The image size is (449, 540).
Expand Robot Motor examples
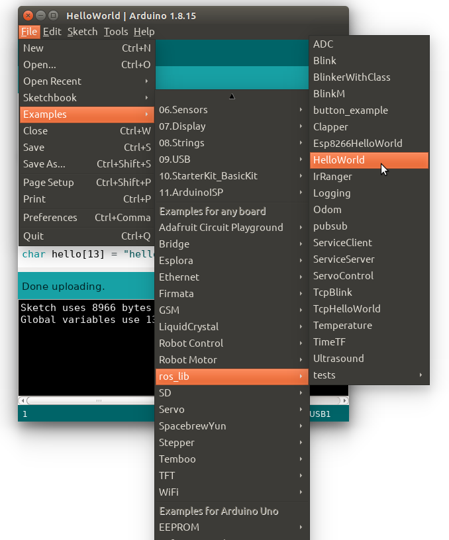pyautogui.click(x=232, y=360)
